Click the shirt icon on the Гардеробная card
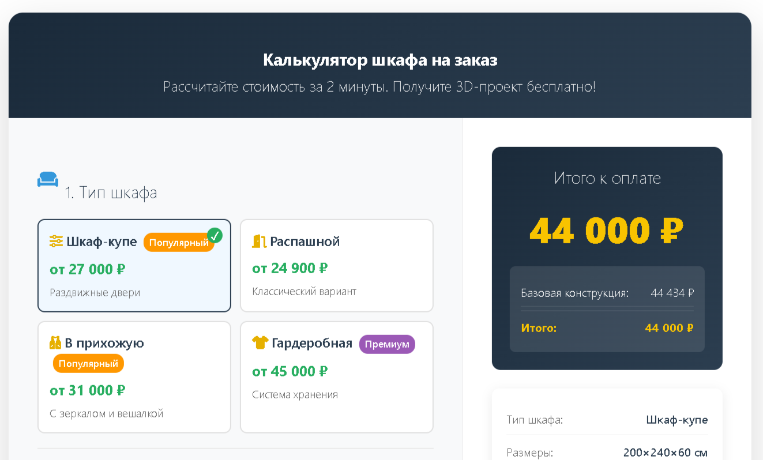763x460 pixels. [x=260, y=343]
